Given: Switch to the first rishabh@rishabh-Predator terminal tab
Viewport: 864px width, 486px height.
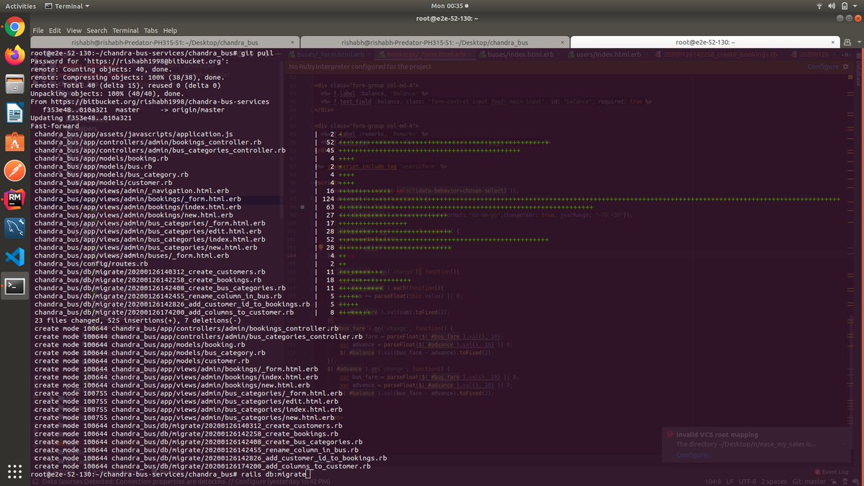Looking at the screenshot, I should coord(163,42).
